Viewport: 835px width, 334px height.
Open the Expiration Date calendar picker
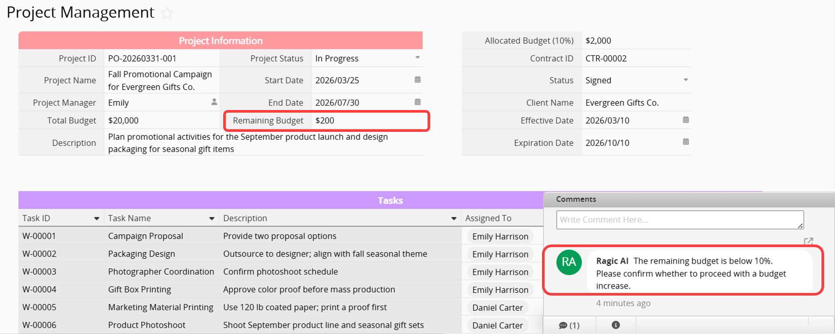pyautogui.click(x=686, y=142)
